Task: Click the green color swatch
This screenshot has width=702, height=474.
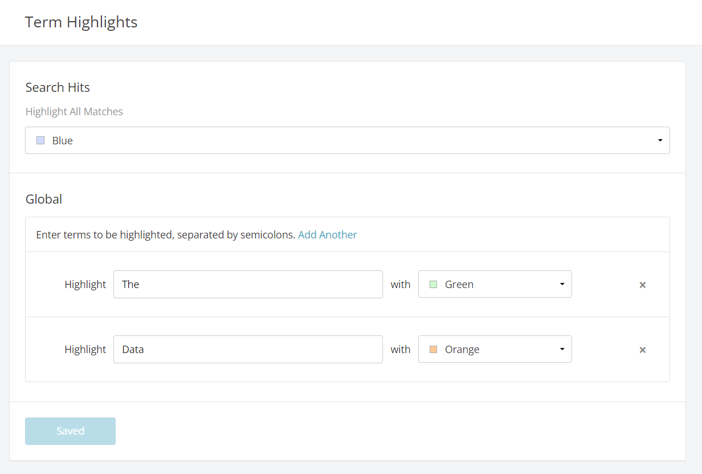Action: point(433,284)
